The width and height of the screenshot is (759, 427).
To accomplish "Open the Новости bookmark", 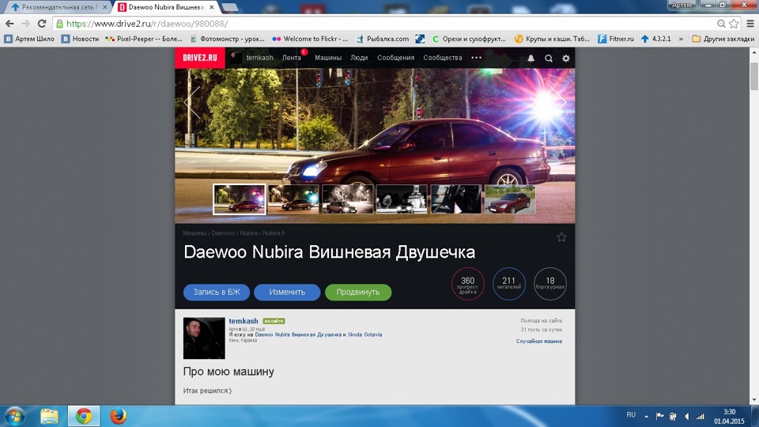I will click(80, 39).
